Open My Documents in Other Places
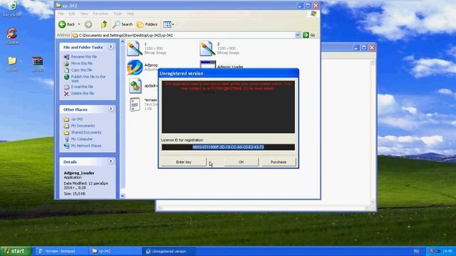Screen dimensions: 456x256 [x=83, y=126]
